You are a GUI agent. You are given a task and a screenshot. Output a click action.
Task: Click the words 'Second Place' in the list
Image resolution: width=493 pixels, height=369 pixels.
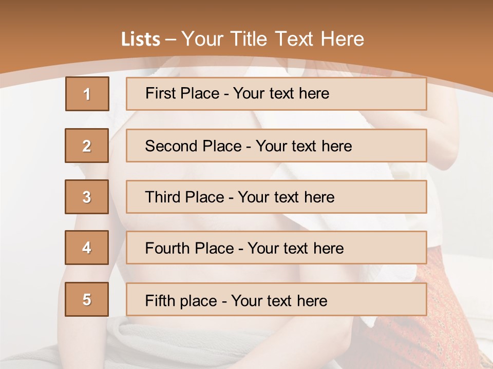coord(193,146)
